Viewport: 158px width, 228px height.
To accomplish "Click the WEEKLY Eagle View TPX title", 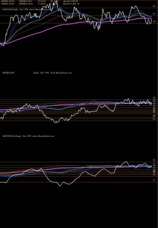I will point(37,73).
